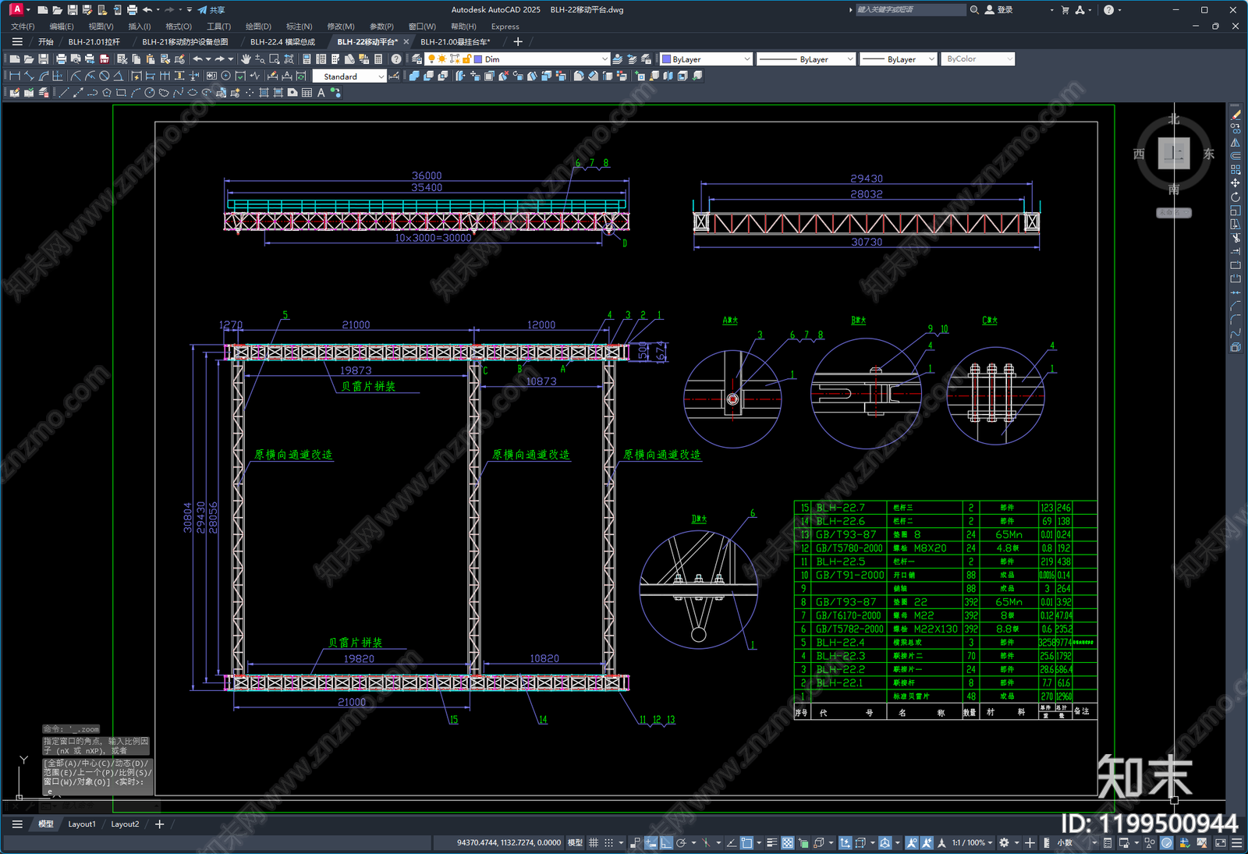Select the Line drawing tool
The height and width of the screenshot is (854, 1248).
64,93
